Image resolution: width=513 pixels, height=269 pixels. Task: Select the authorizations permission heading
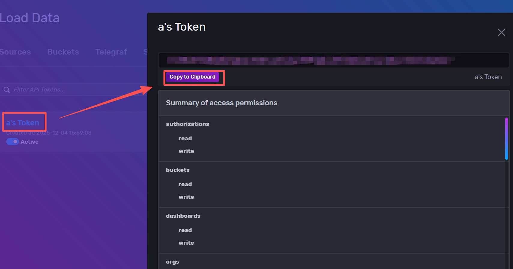point(188,124)
